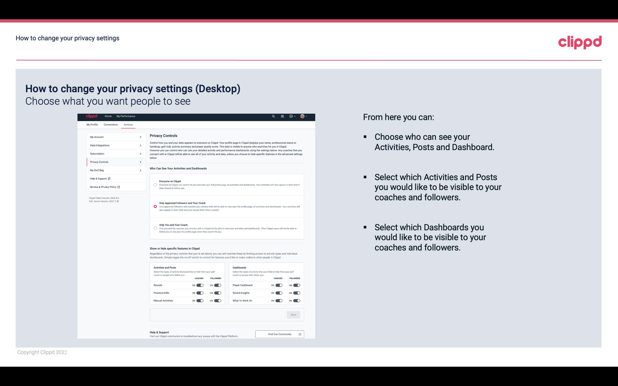The image size is (618, 386).
Task: Click the Clippd logo icon top right
Action: coord(580,42)
